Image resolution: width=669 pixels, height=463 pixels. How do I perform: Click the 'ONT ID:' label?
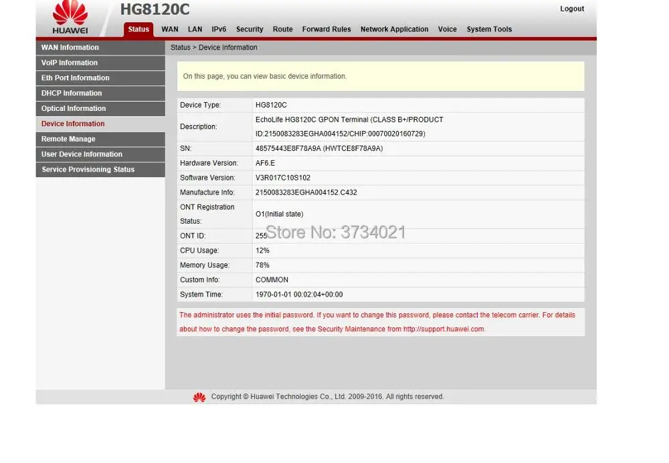point(193,236)
